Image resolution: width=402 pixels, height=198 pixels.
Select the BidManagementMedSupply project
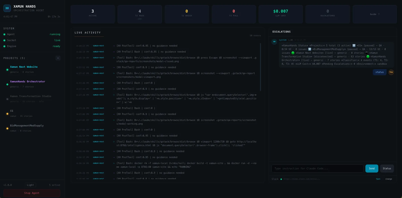(32, 128)
